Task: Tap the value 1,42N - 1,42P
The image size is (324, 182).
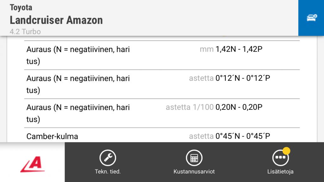Action: pos(239,49)
